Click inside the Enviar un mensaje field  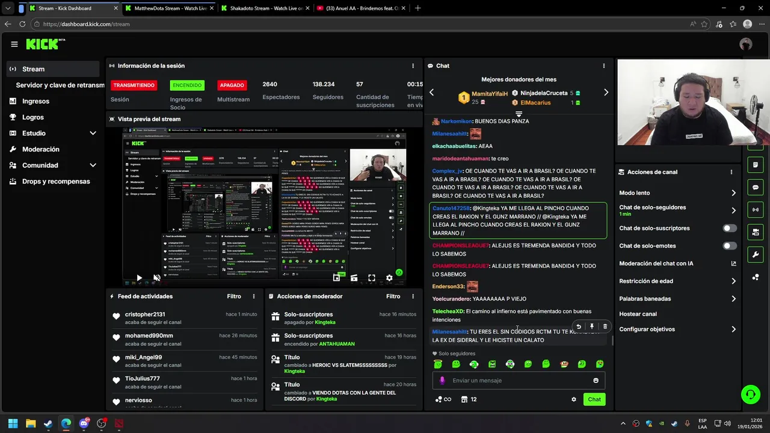pos(519,381)
